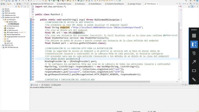The width and height of the screenshot is (199, 112).
Task: Select the JSR-109 Web Services node
Action: pos(10,47)
